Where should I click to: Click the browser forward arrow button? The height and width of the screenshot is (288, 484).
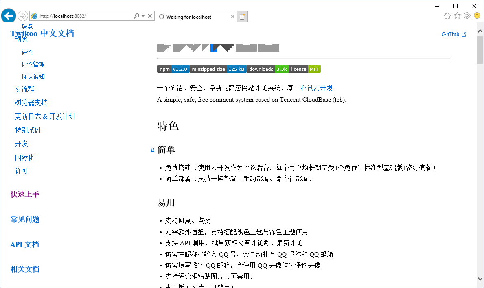pos(22,16)
